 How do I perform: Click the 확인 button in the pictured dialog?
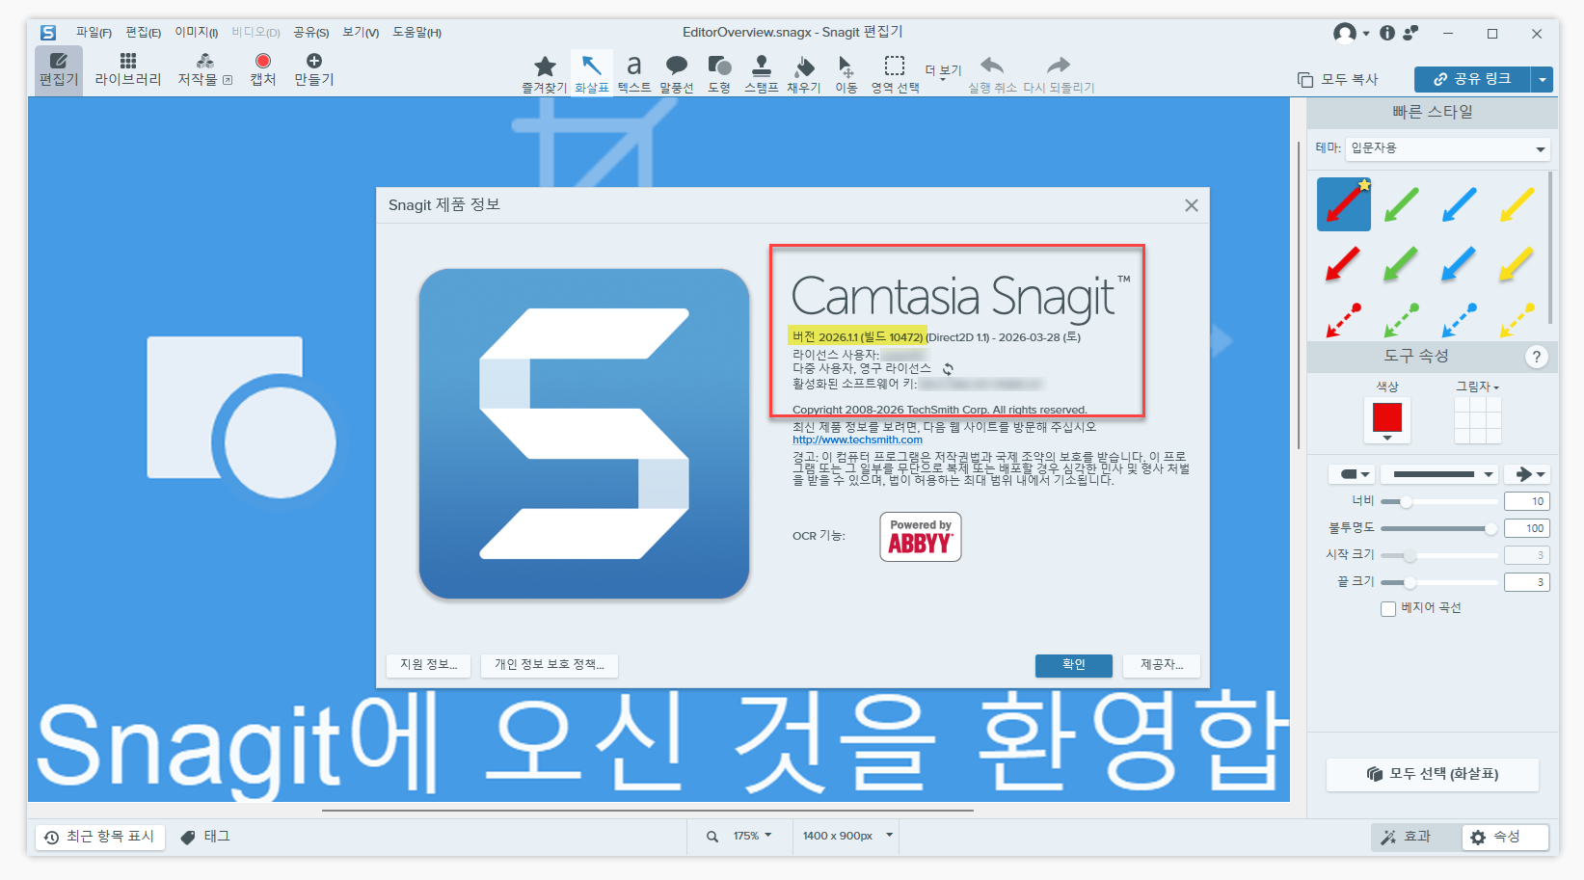1073,665
